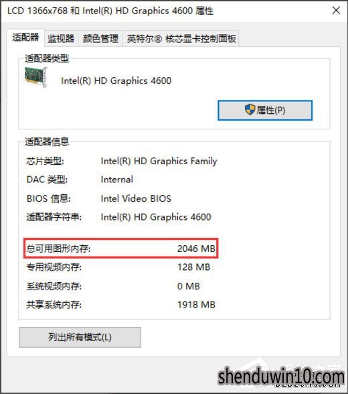Screen dimensions: 348x394
Task: Click the highlighted 总可用图形内存 2046 MB row
Action: point(121,248)
